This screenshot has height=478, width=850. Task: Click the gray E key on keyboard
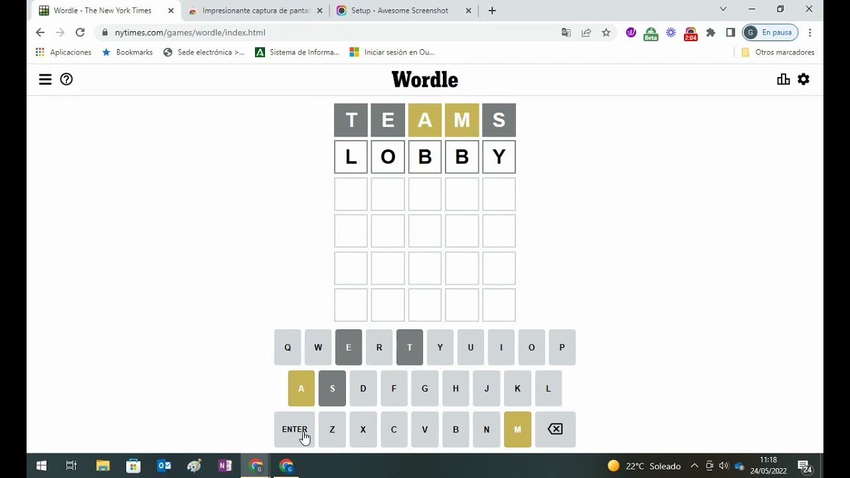click(x=349, y=347)
